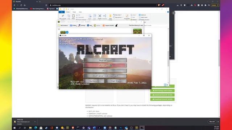Switch to Share tab in File Explorer
The height and width of the screenshot is (130, 232).
tap(74, 12)
